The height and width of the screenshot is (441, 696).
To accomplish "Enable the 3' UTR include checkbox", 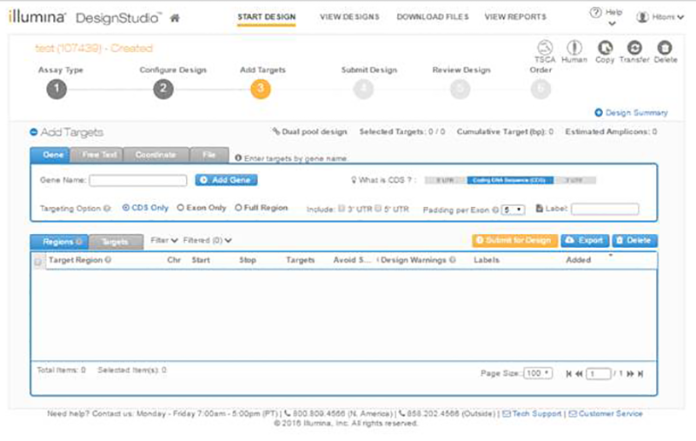I will click(342, 209).
